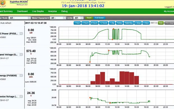Click the EagleSun SCADA sun logo
The height and width of the screenshot is (109, 174).
3,4
